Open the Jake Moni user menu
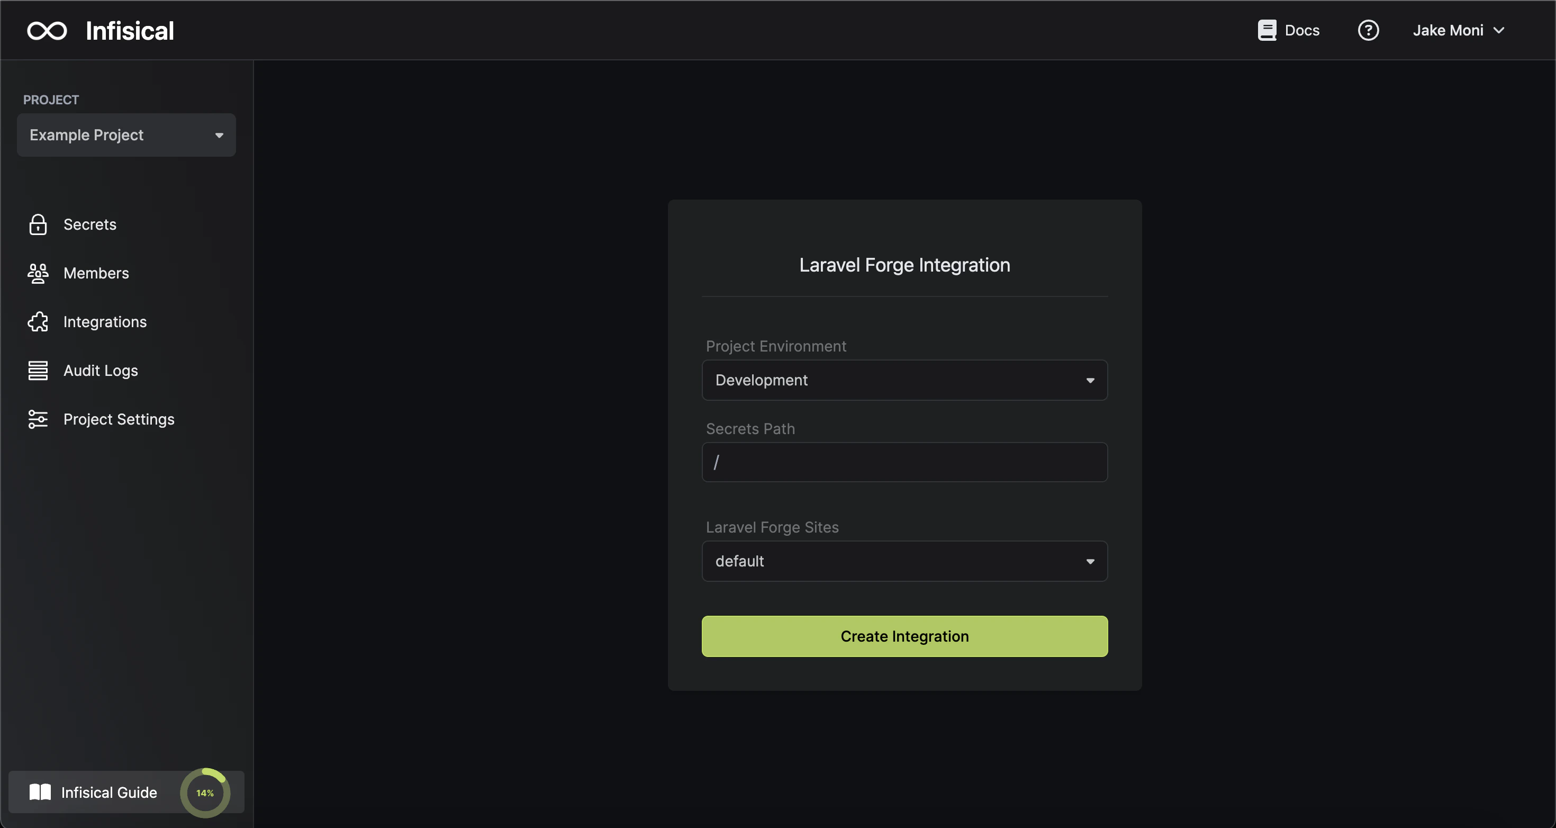 [x=1458, y=30]
